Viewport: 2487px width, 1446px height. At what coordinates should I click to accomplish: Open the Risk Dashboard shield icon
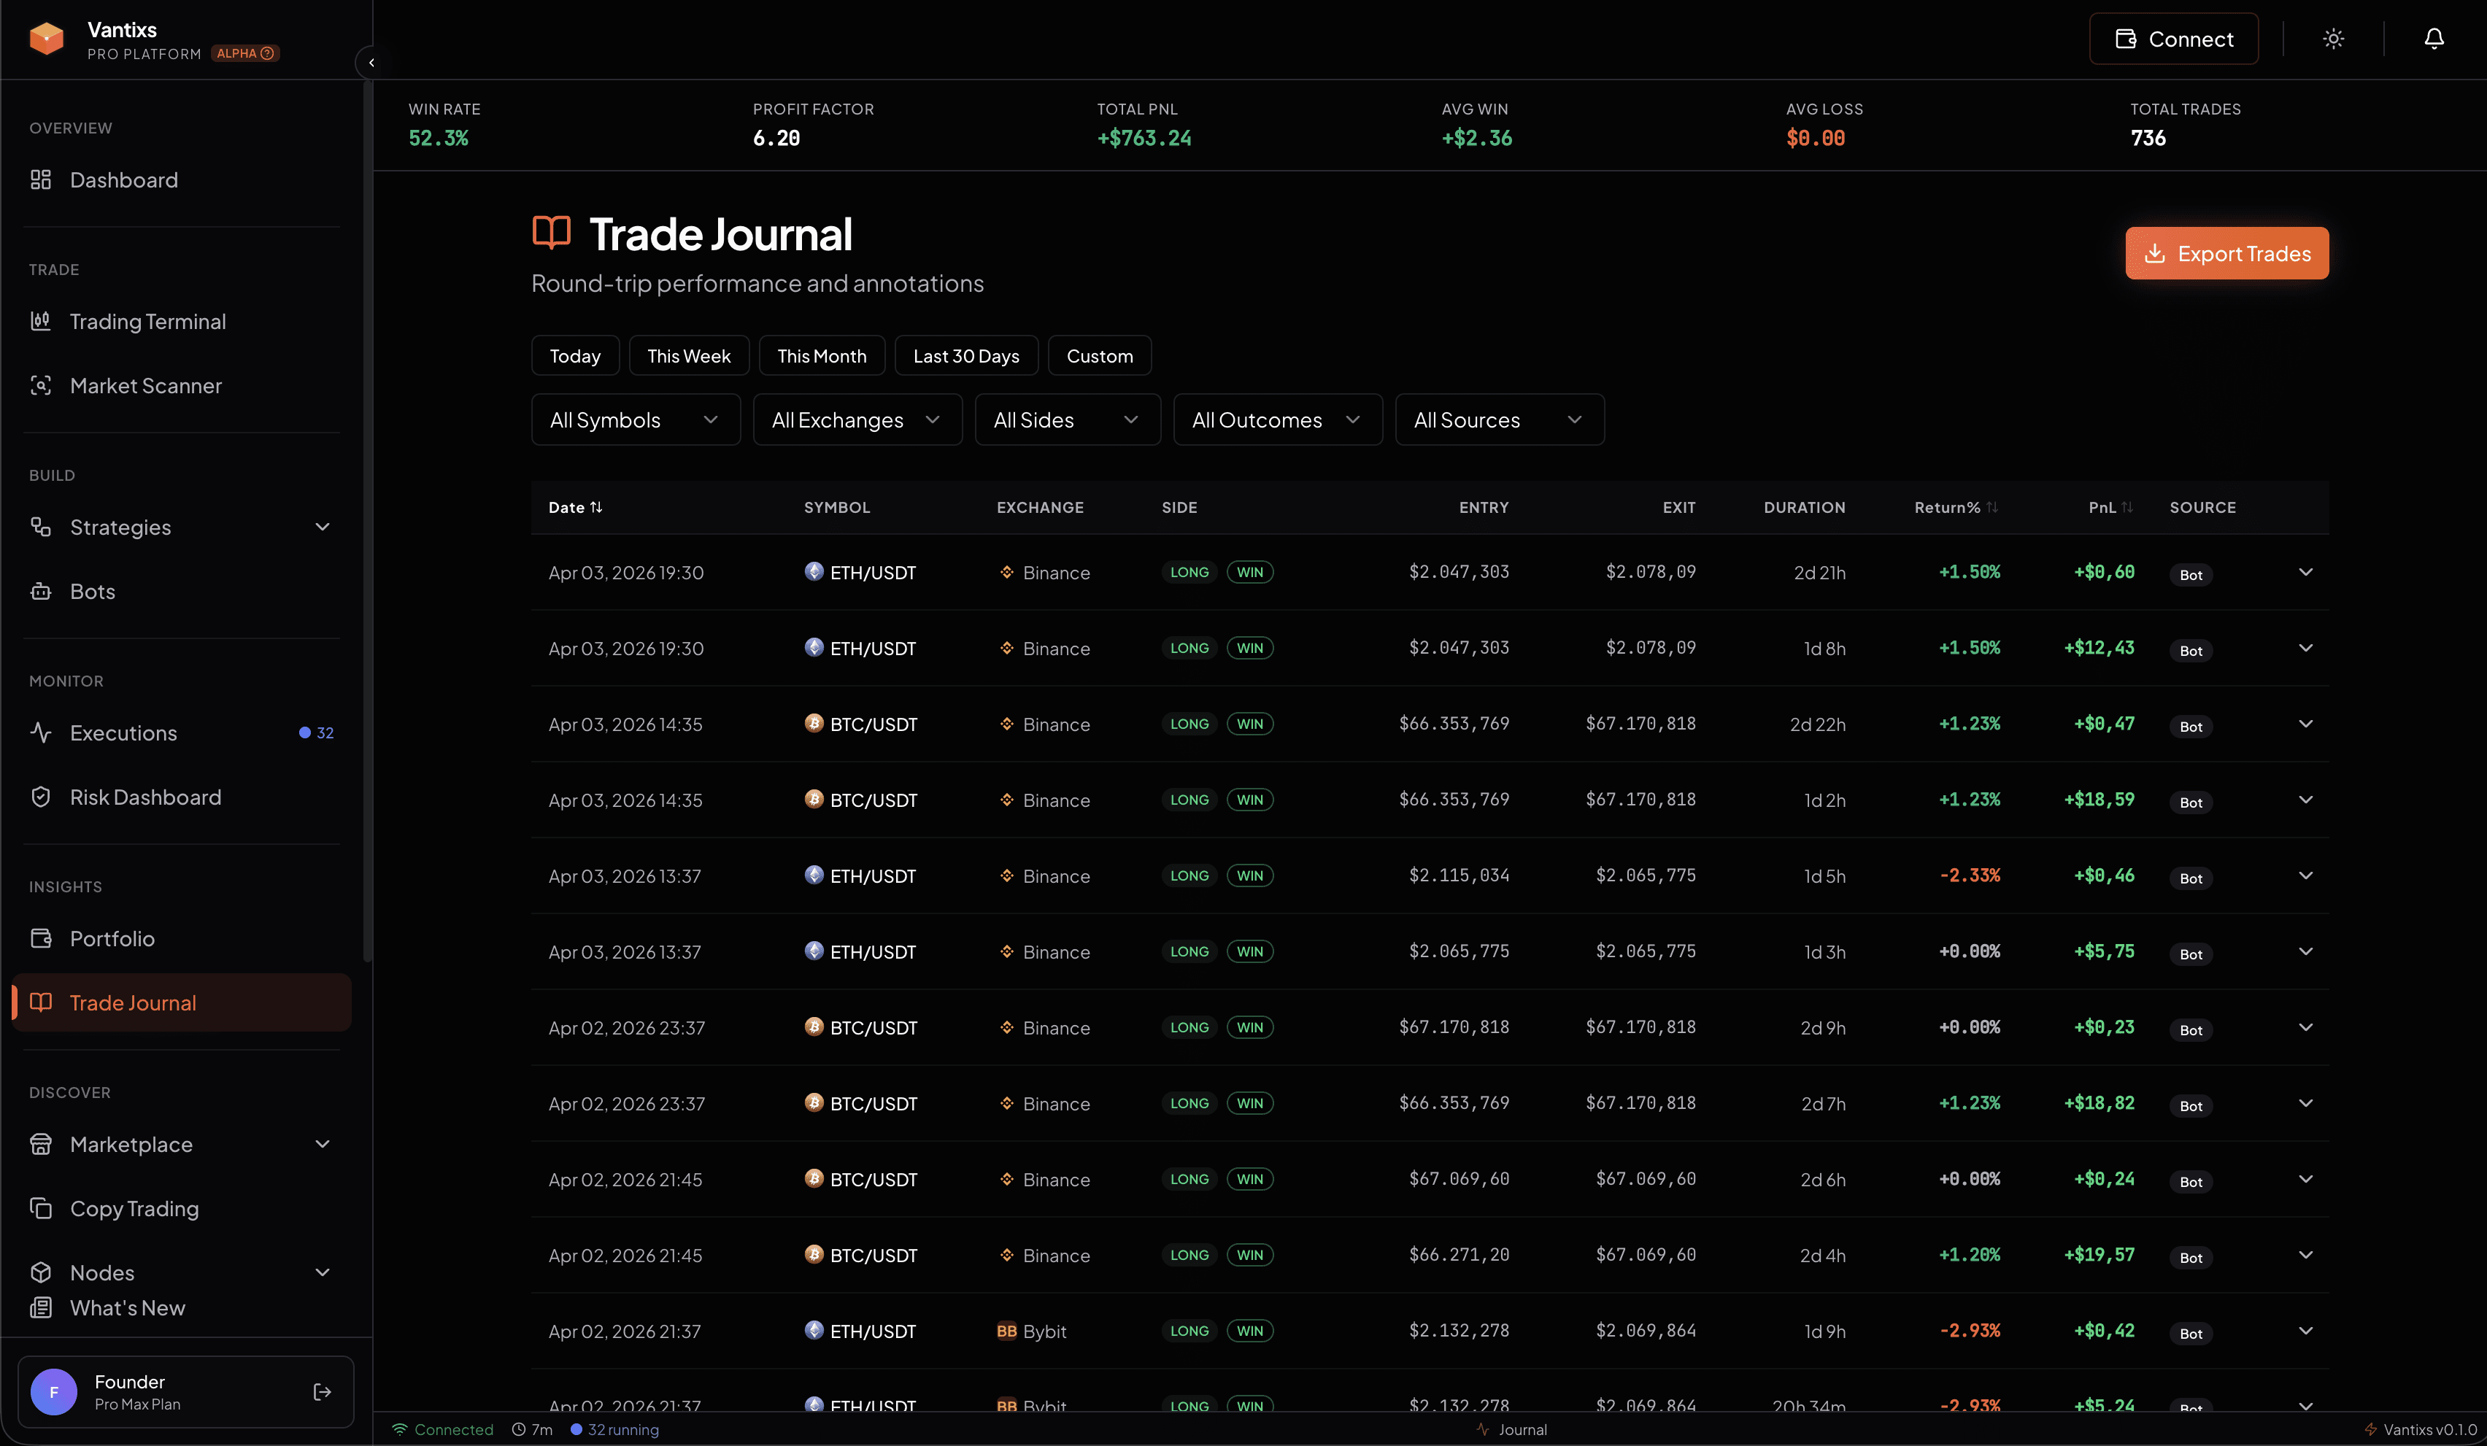coord(40,797)
